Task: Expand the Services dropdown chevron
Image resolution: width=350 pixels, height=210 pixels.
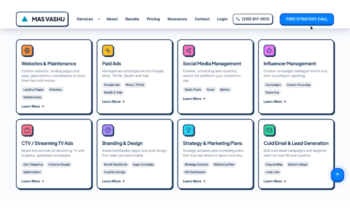Action: click(x=99, y=19)
